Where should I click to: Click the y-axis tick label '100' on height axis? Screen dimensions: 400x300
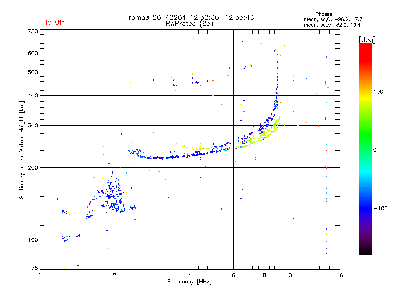[33, 240]
